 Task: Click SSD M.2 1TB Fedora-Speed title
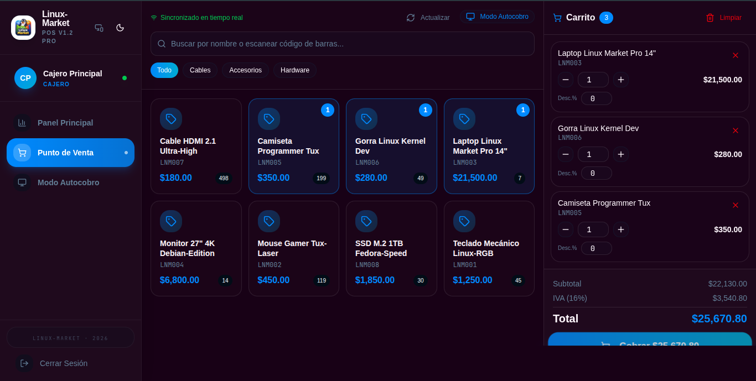pos(381,248)
